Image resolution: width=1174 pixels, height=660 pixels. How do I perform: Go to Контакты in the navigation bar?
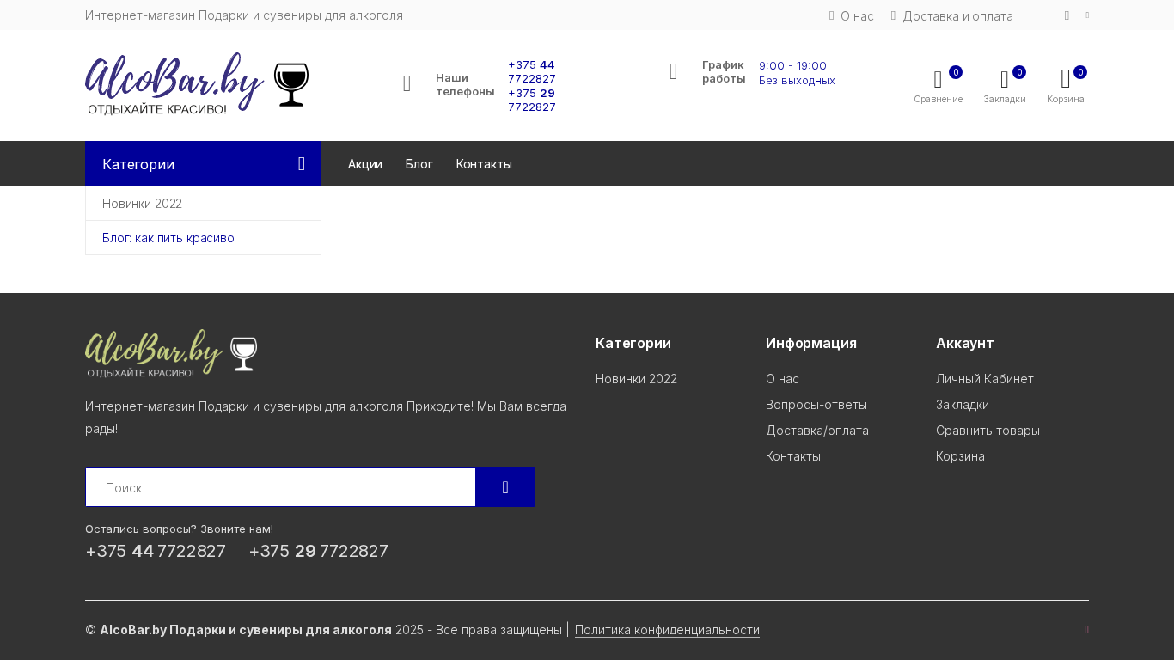(484, 164)
